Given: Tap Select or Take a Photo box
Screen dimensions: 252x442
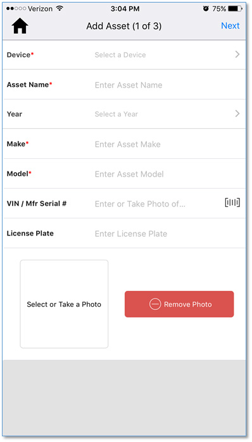Looking at the screenshot, I should [x=64, y=304].
